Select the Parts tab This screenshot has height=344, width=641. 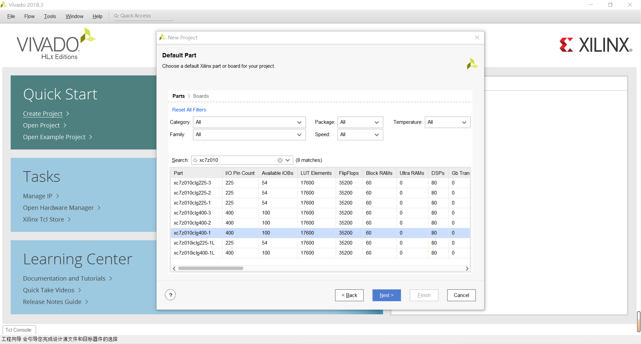179,96
